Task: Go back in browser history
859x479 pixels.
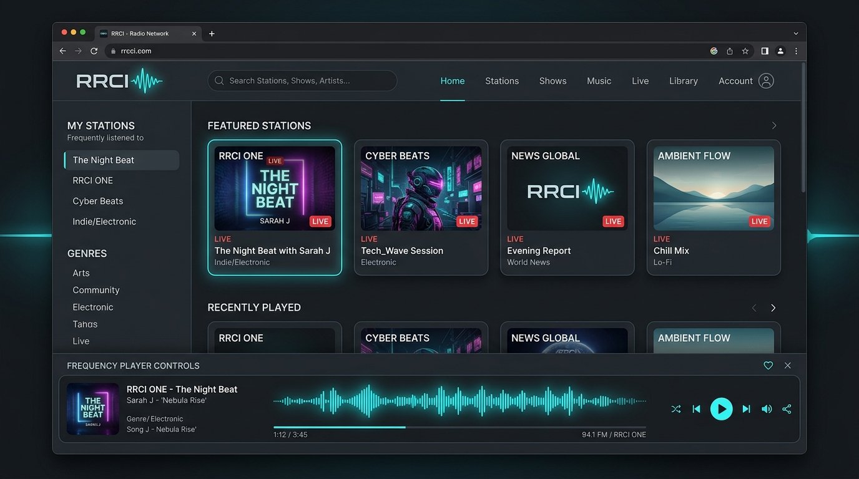Action: coord(62,51)
